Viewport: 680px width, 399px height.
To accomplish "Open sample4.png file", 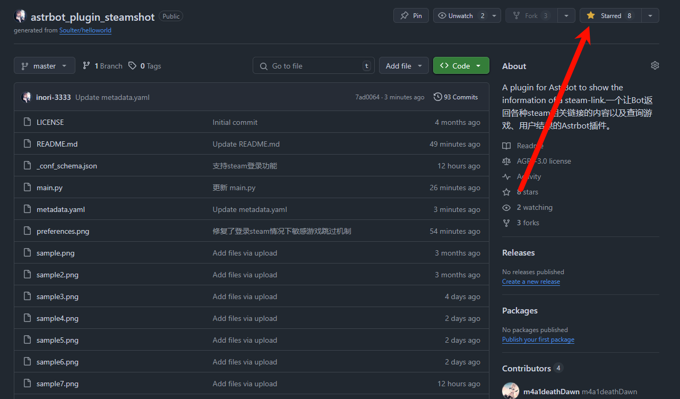I will (57, 318).
